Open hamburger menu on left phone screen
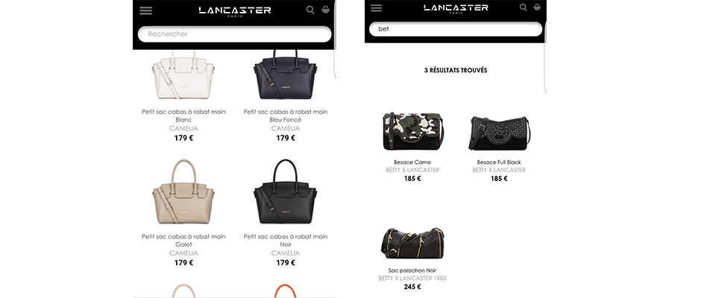Viewport: 701px width, 298px height. coord(145,10)
